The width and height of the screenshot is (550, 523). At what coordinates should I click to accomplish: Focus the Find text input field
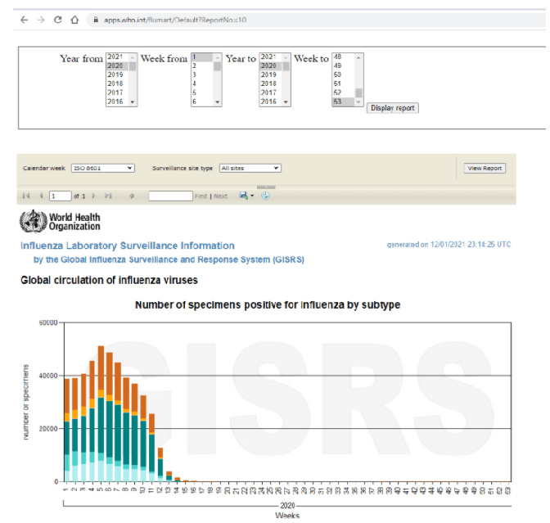pos(170,196)
